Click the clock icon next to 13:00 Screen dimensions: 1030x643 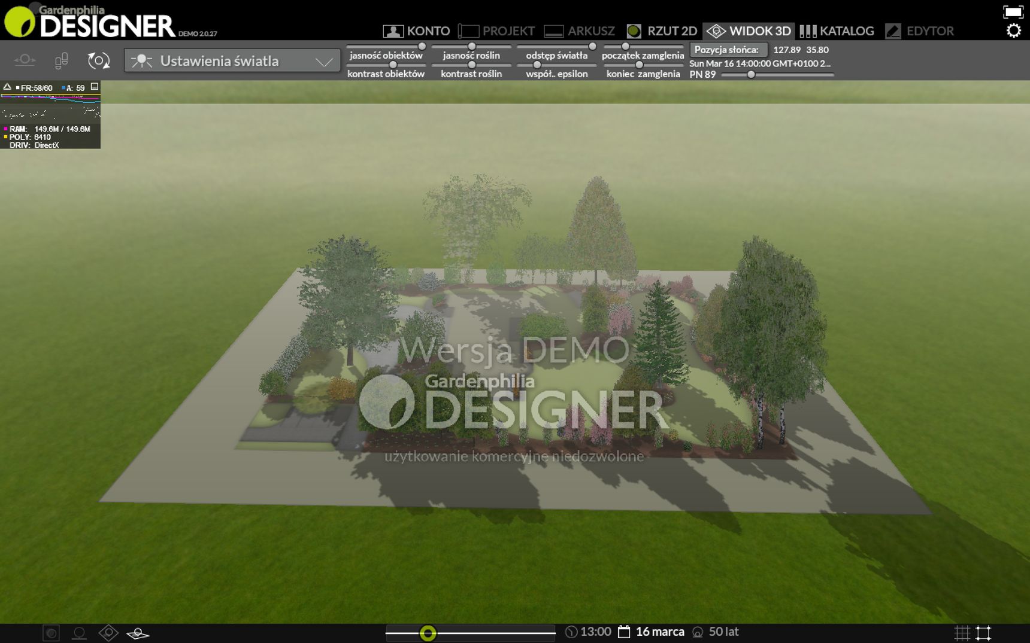coord(571,632)
